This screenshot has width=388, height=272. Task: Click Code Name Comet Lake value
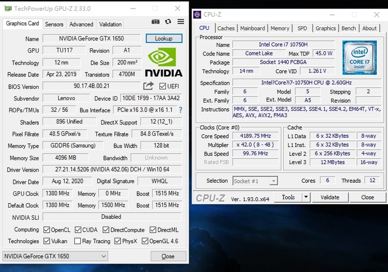click(x=259, y=53)
